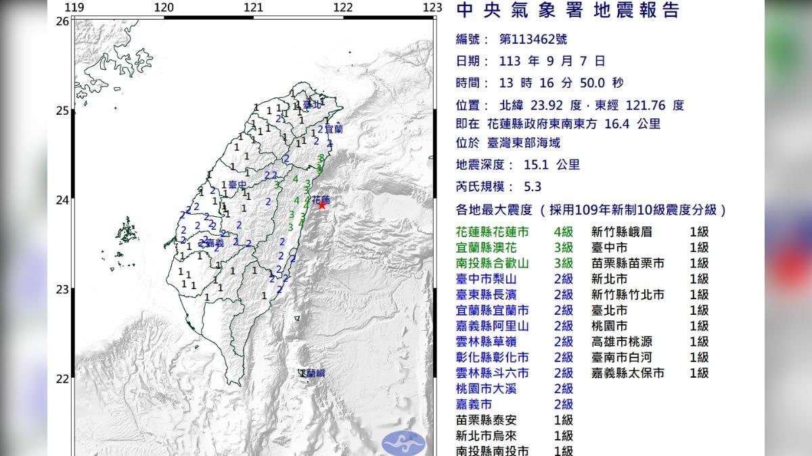Click the 臺中 label on the map
The width and height of the screenshot is (812, 456).
(x=238, y=184)
